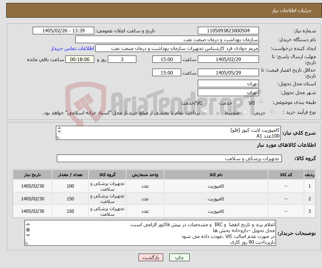Click جزئیات اطلاعات نیاز page header
The image size is (322, 268).
[292, 10]
